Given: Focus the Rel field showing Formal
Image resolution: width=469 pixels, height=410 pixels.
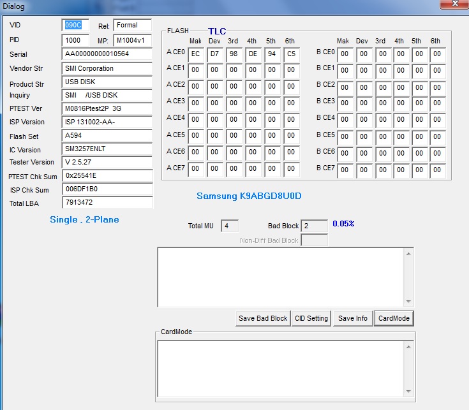Looking at the screenshot, I should pos(133,25).
